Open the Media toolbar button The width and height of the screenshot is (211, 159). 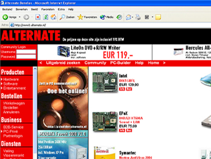click(107, 17)
